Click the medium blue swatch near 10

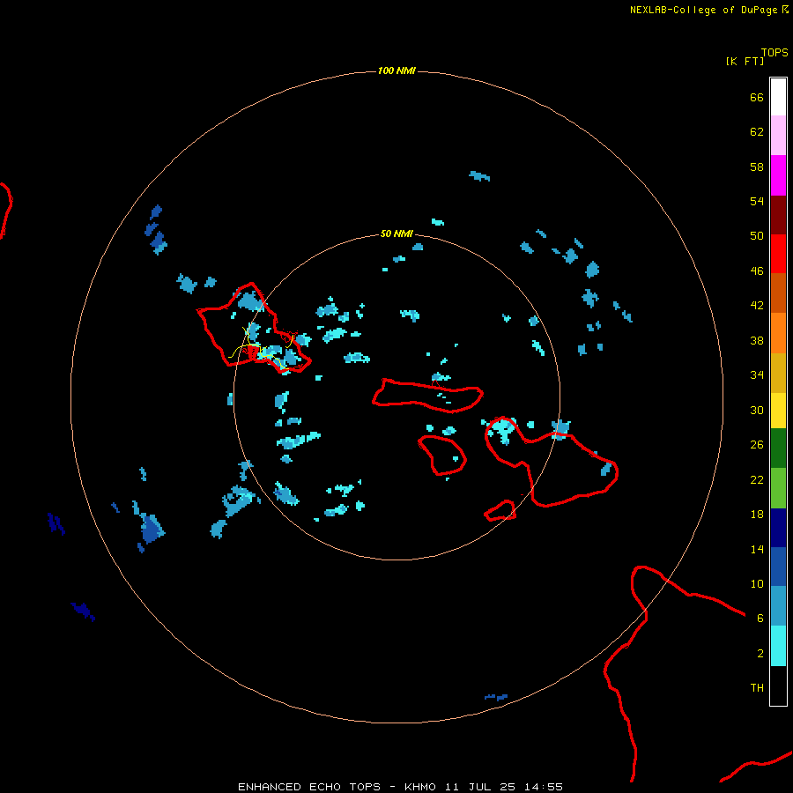778,567
